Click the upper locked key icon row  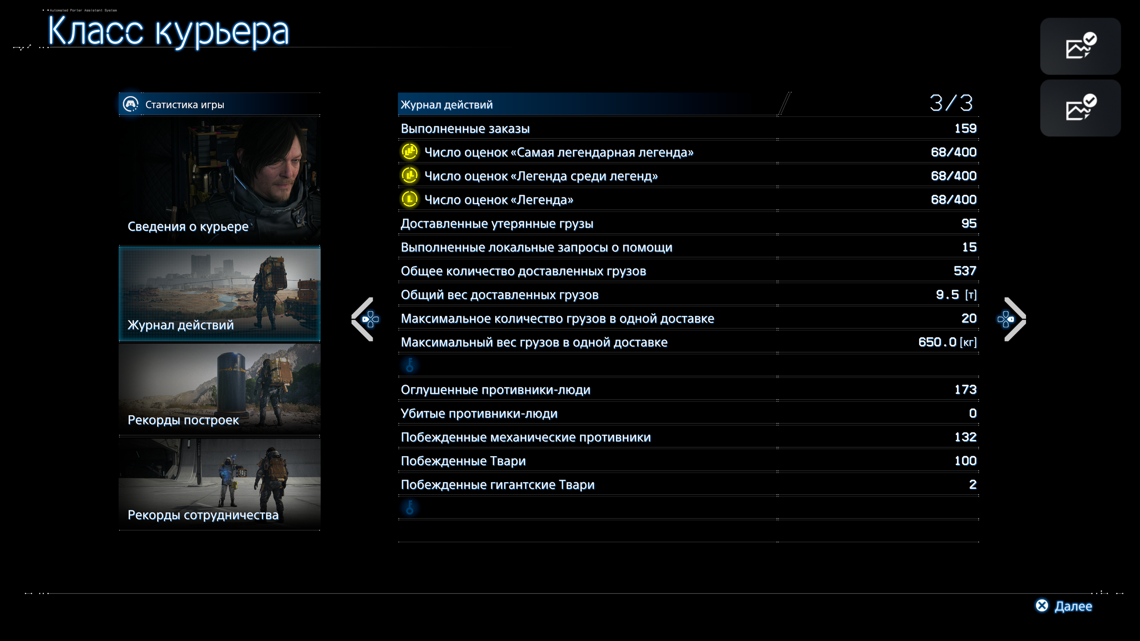click(410, 365)
